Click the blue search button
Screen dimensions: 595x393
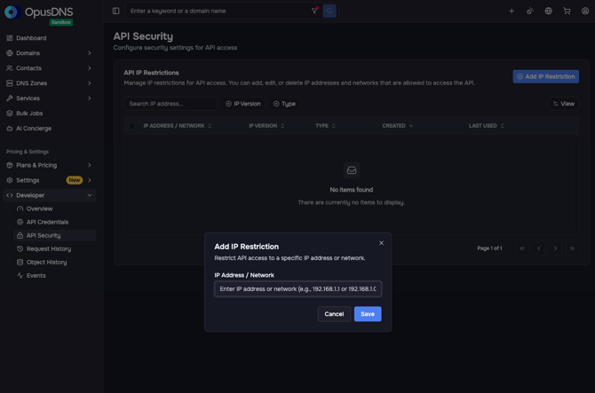click(x=329, y=11)
